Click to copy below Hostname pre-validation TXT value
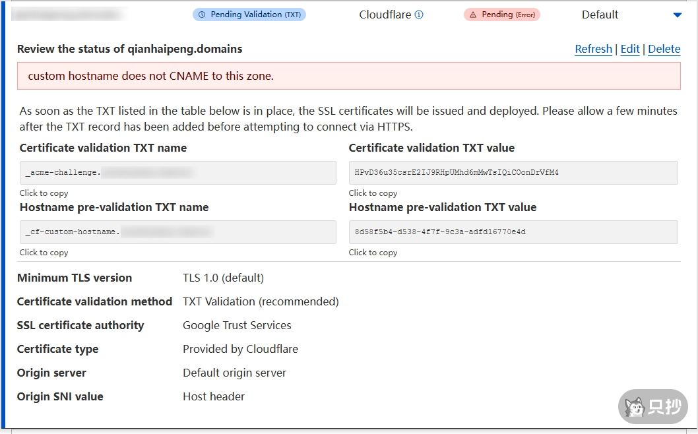The height and width of the screenshot is (434, 698). [x=373, y=253]
